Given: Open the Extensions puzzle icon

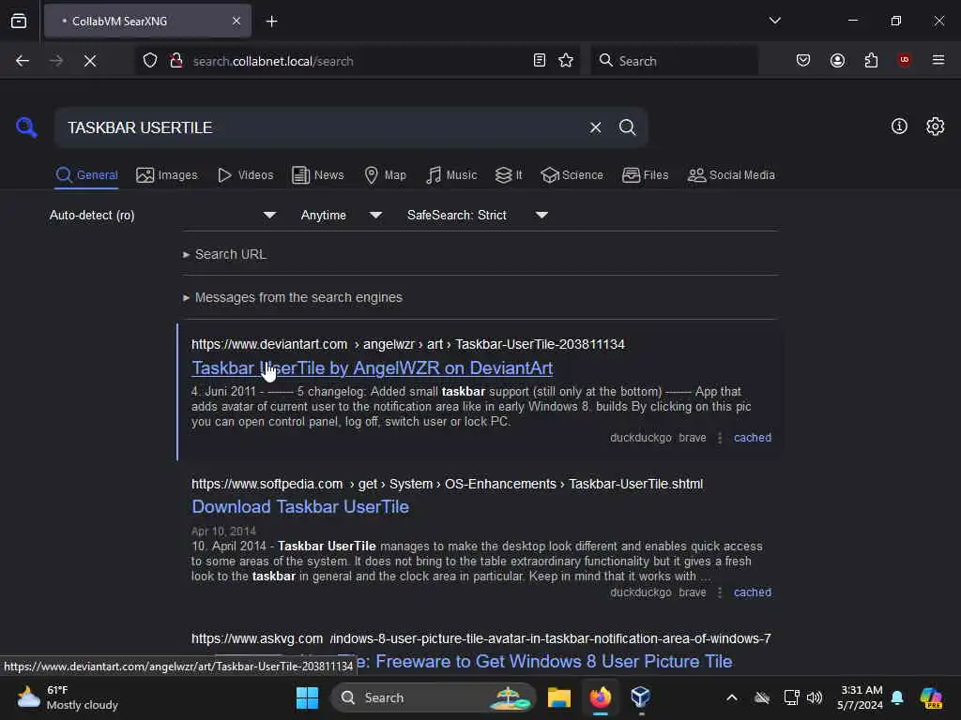Looking at the screenshot, I should pos(871,60).
